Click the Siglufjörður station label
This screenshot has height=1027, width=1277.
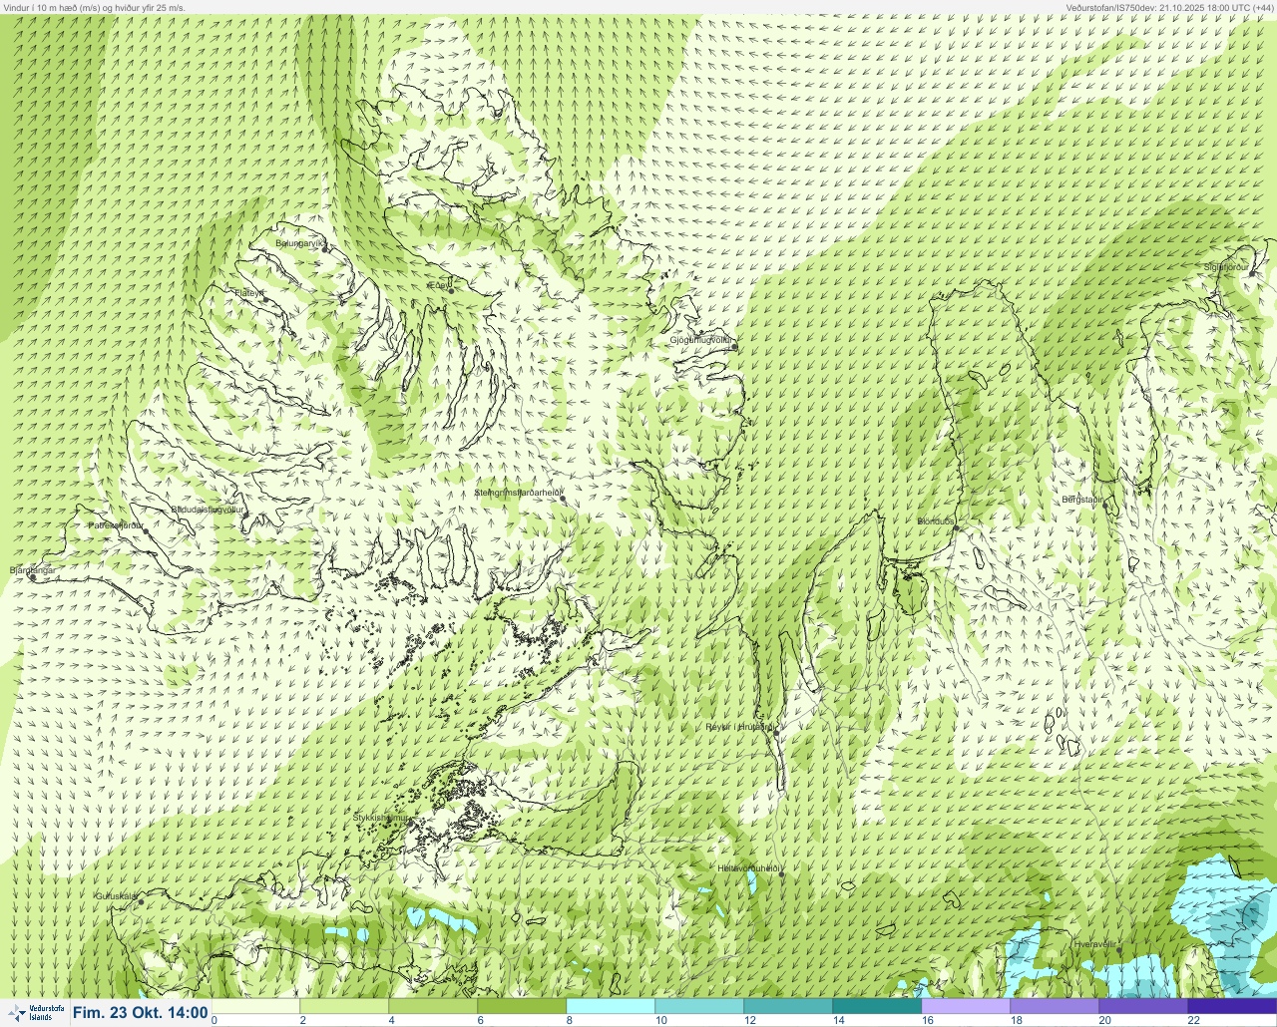pos(1226,267)
